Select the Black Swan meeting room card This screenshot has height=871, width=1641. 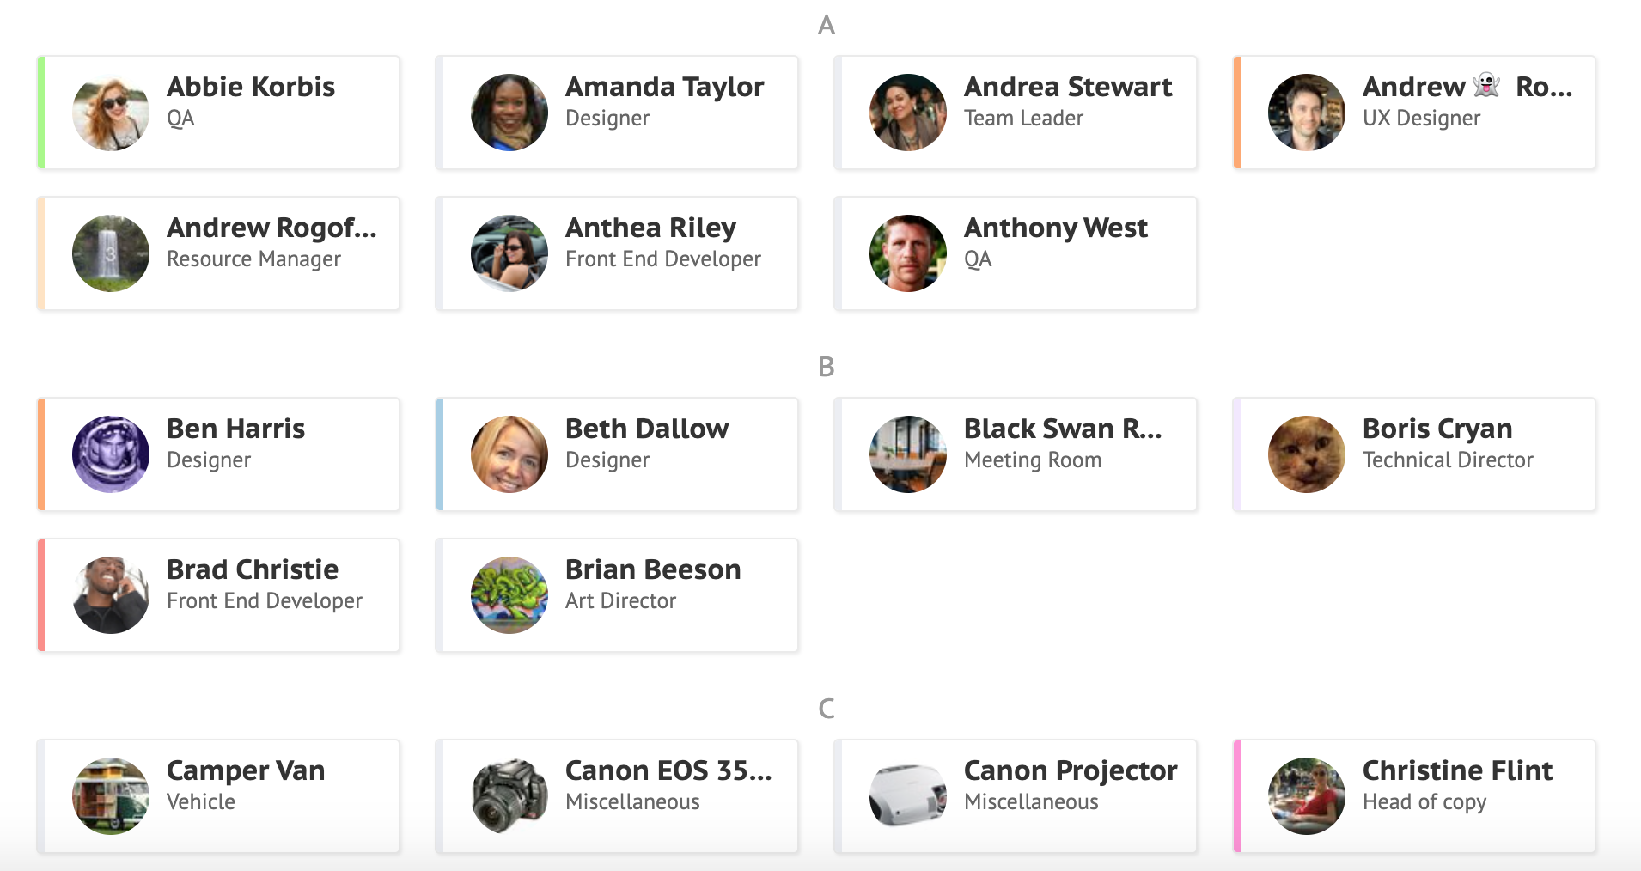point(1016,454)
